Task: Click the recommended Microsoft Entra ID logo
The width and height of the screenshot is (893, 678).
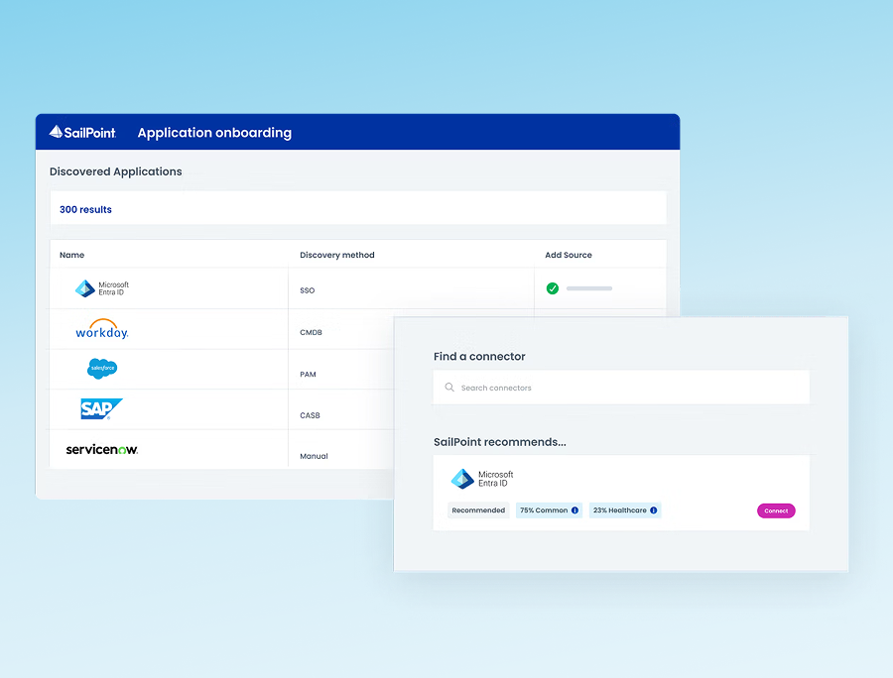Action: point(482,479)
